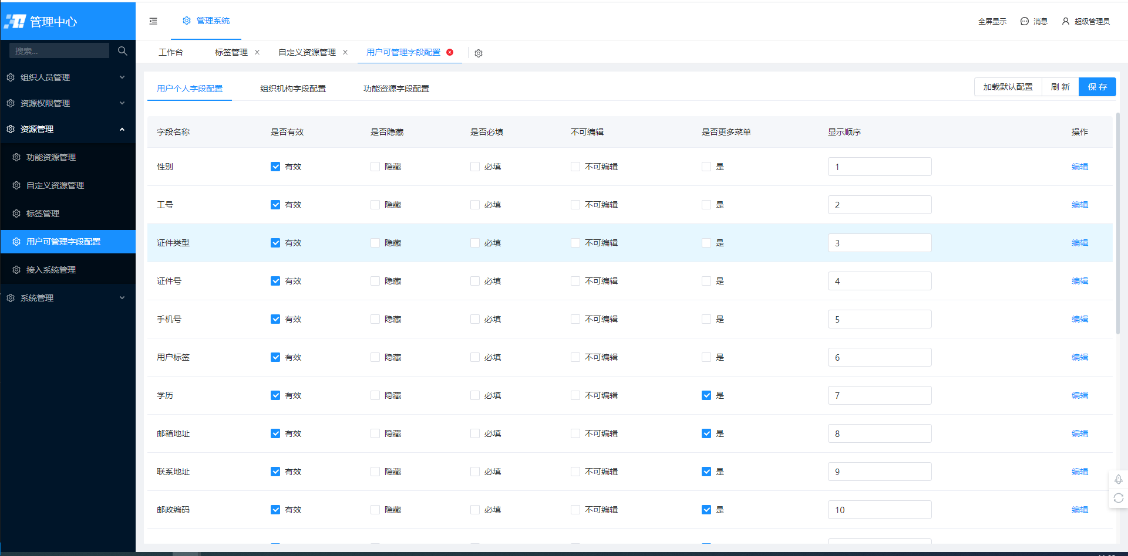Viewport: 1128px width, 556px height.
Task: Click 编辑 link for the 性别 row
Action: pos(1080,167)
